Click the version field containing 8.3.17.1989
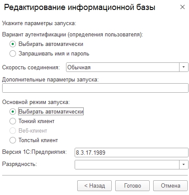The width and height of the screenshot is (189, 195). [132, 153]
